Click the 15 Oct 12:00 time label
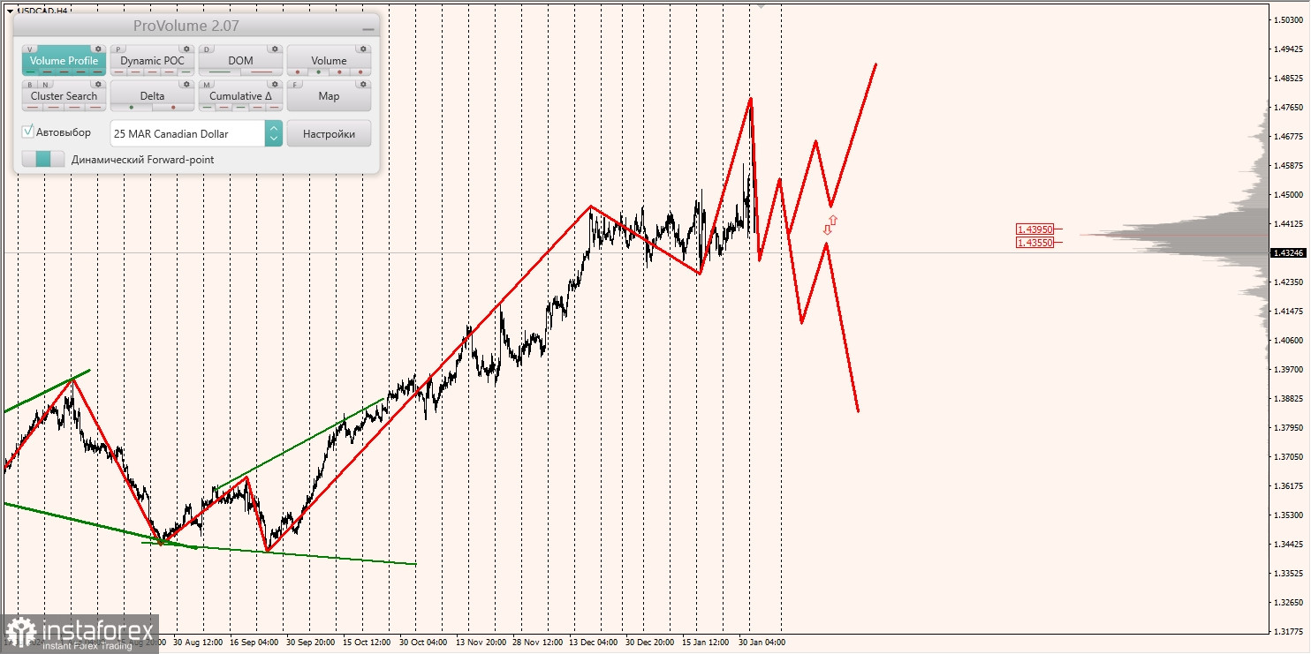 [367, 643]
